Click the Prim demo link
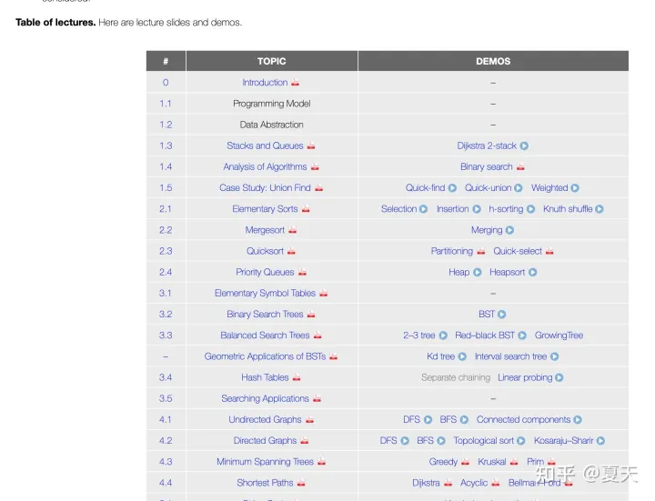 [x=535, y=461]
